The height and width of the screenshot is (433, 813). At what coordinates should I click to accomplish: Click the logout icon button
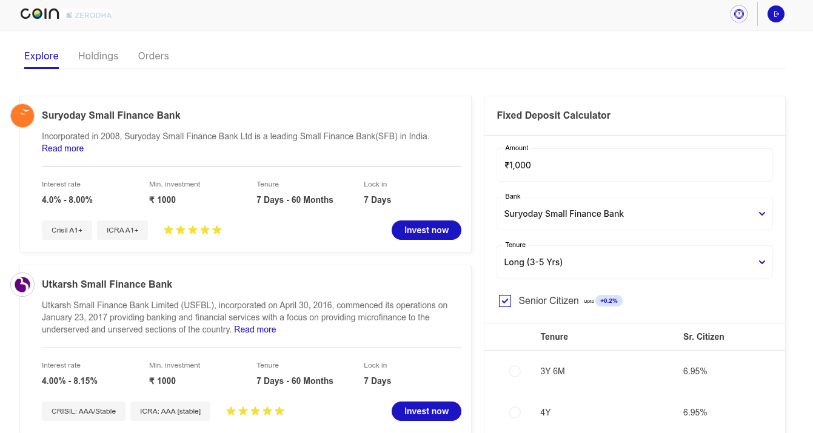[776, 14]
